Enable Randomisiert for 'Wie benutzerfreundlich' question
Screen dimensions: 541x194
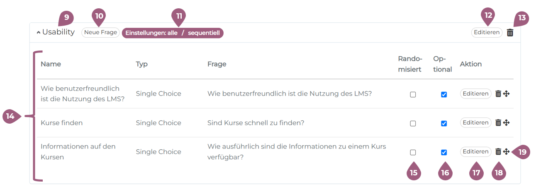[413, 94]
